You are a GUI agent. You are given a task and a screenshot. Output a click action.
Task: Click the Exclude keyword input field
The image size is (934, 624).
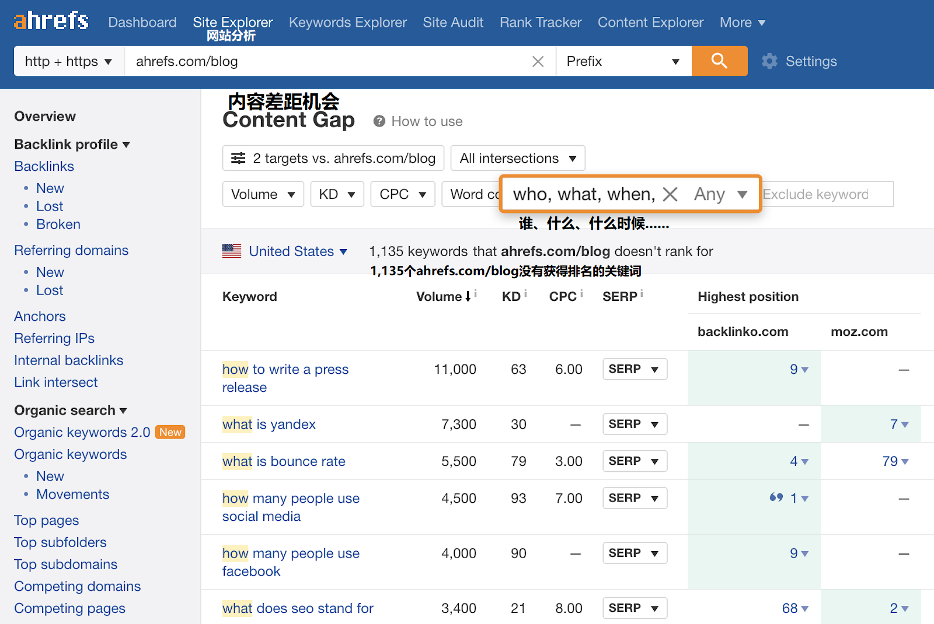[827, 194]
